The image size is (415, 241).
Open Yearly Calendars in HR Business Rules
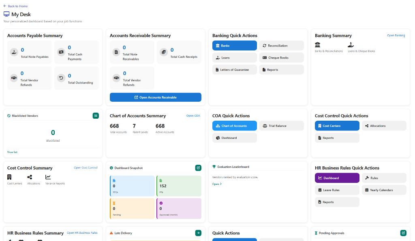(384, 190)
